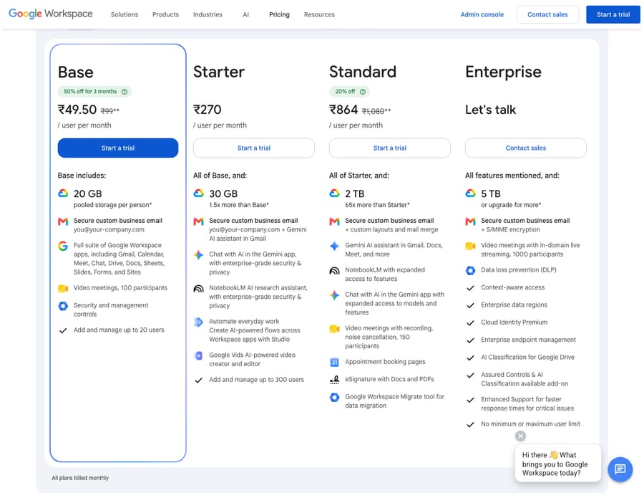Start a trial for the Standard plan
The image size is (644, 493).
[390, 148]
